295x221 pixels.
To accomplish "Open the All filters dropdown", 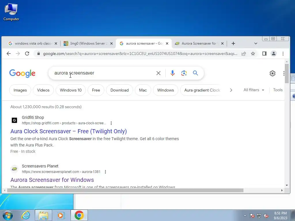I will [254, 90].
